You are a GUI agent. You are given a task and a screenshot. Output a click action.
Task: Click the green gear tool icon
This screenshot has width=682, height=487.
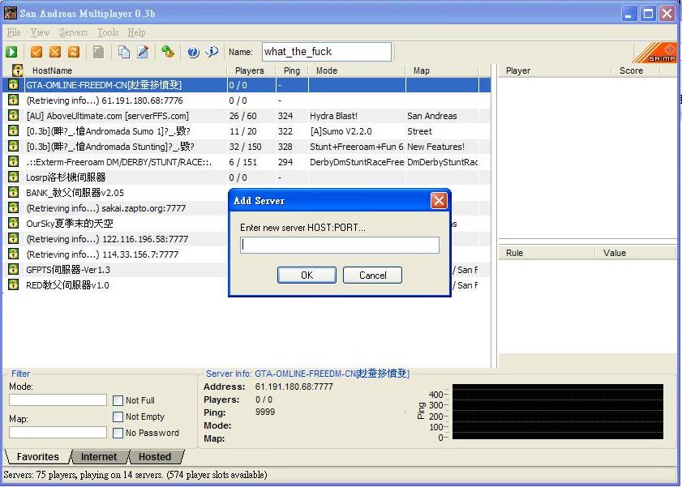coord(168,52)
